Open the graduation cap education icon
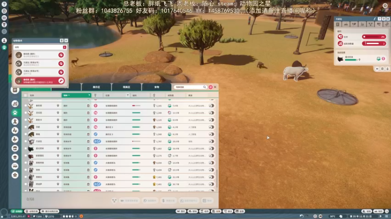The image size is (391, 219). tap(15, 157)
